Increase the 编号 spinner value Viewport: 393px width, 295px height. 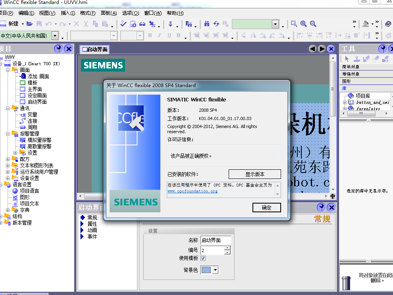click(227, 248)
